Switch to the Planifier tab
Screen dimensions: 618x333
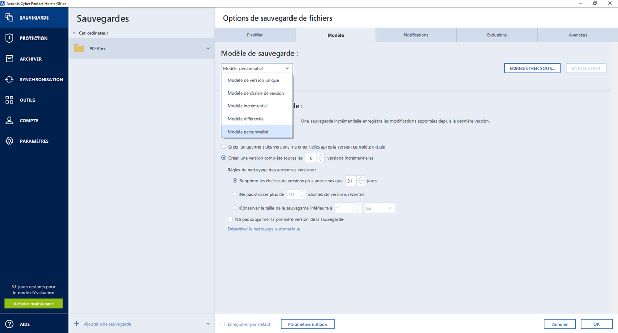255,35
